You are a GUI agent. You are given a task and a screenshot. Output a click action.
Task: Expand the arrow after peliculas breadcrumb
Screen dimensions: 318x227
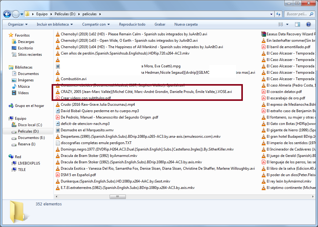(100, 14)
